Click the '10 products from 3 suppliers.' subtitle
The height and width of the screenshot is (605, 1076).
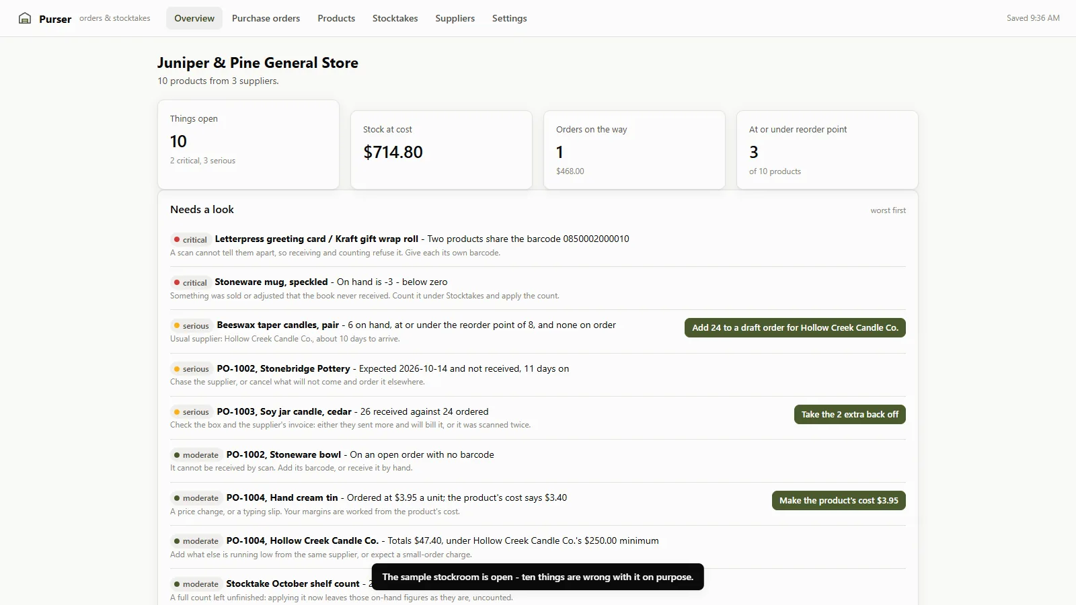coord(218,81)
